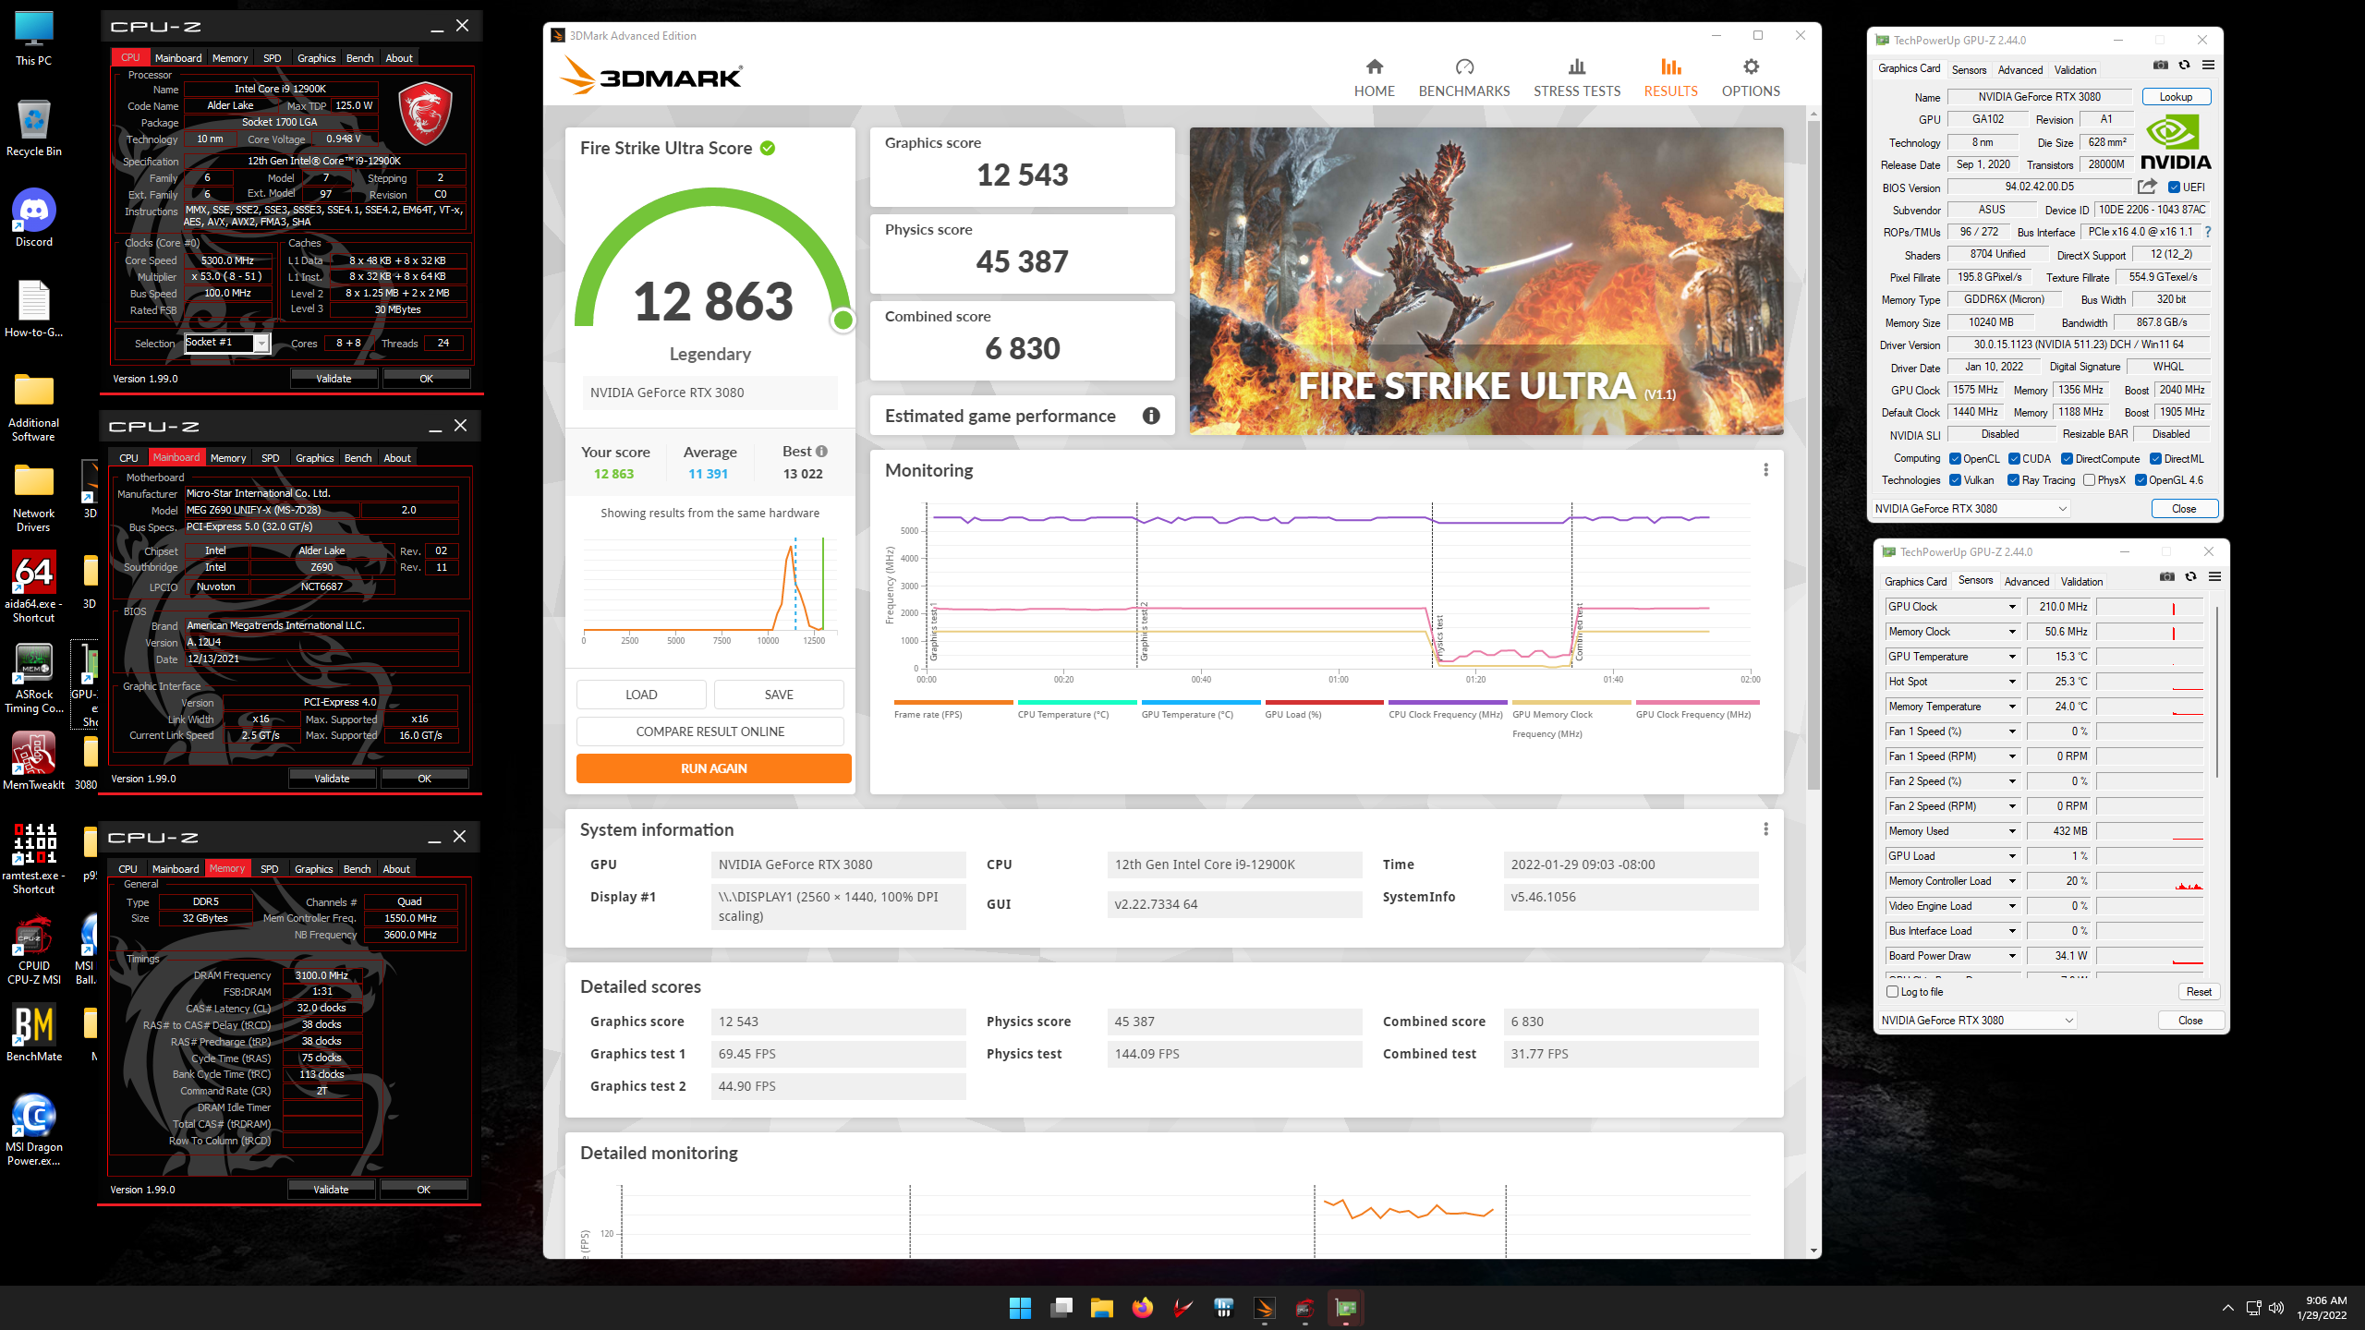Click the Estimated game performance info icon
Image resolution: width=2365 pixels, height=1330 pixels.
tap(1151, 416)
